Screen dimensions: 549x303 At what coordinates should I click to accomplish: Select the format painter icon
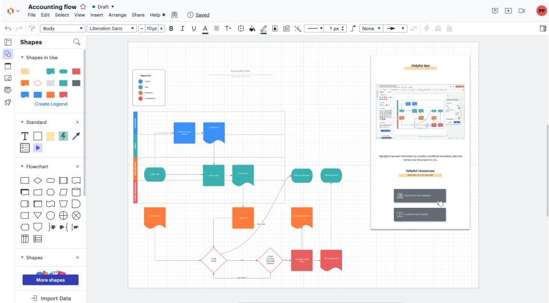click(x=32, y=28)
